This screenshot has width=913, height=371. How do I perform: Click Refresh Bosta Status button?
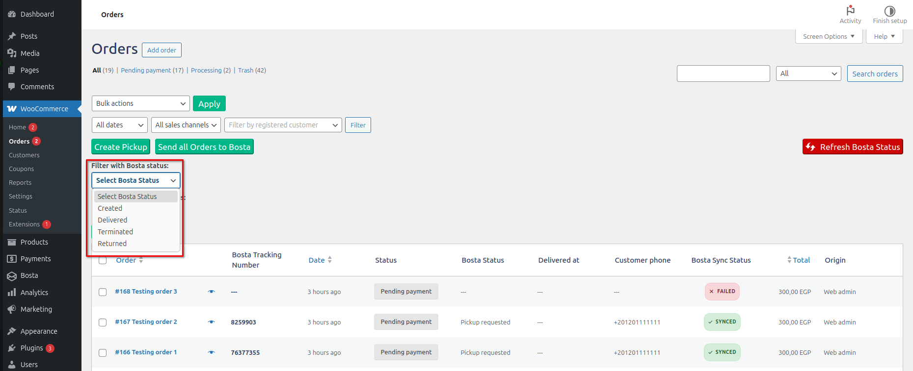pyautogui.click(x=853, y=147)
